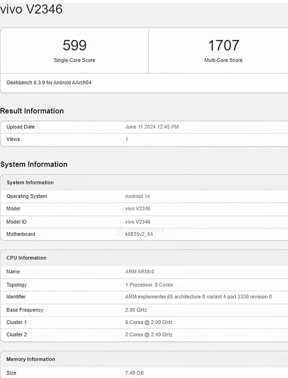
Task: Click the 'System Information' table header
Action: pos(30,183)
